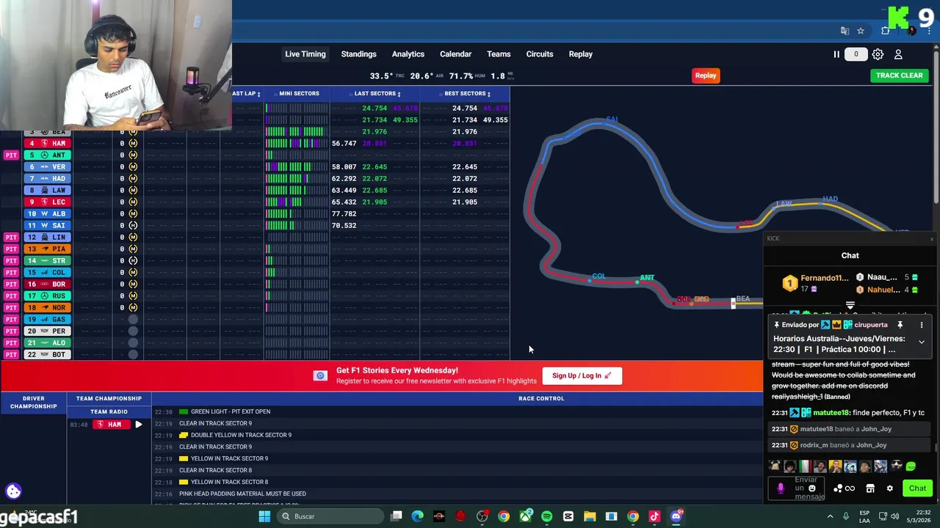The height and width of the screenshot is (528, 940).
Task: Open the Driver Championship tab
Action: tap(33, 403)
